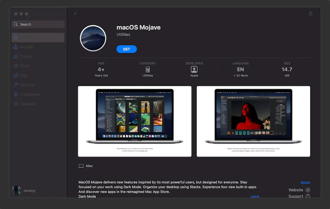Open the Develop hammer icon
The image size is (330, 209).
(x=16, y=85)
